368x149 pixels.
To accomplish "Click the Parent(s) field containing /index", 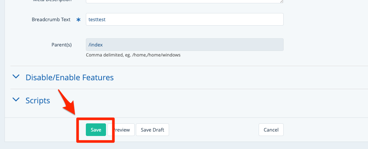I will tap(184, 45).
